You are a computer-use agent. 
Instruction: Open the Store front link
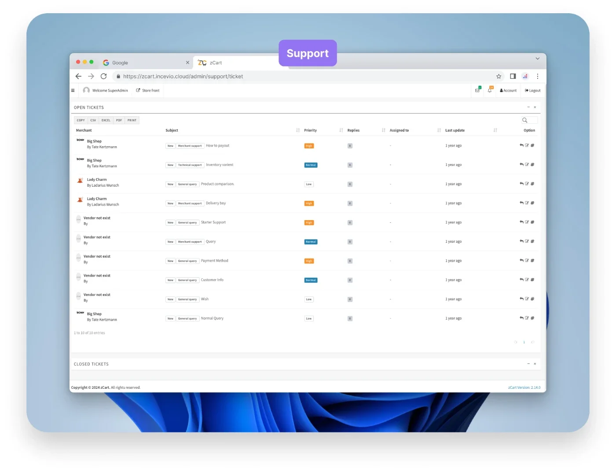point(148,90)
